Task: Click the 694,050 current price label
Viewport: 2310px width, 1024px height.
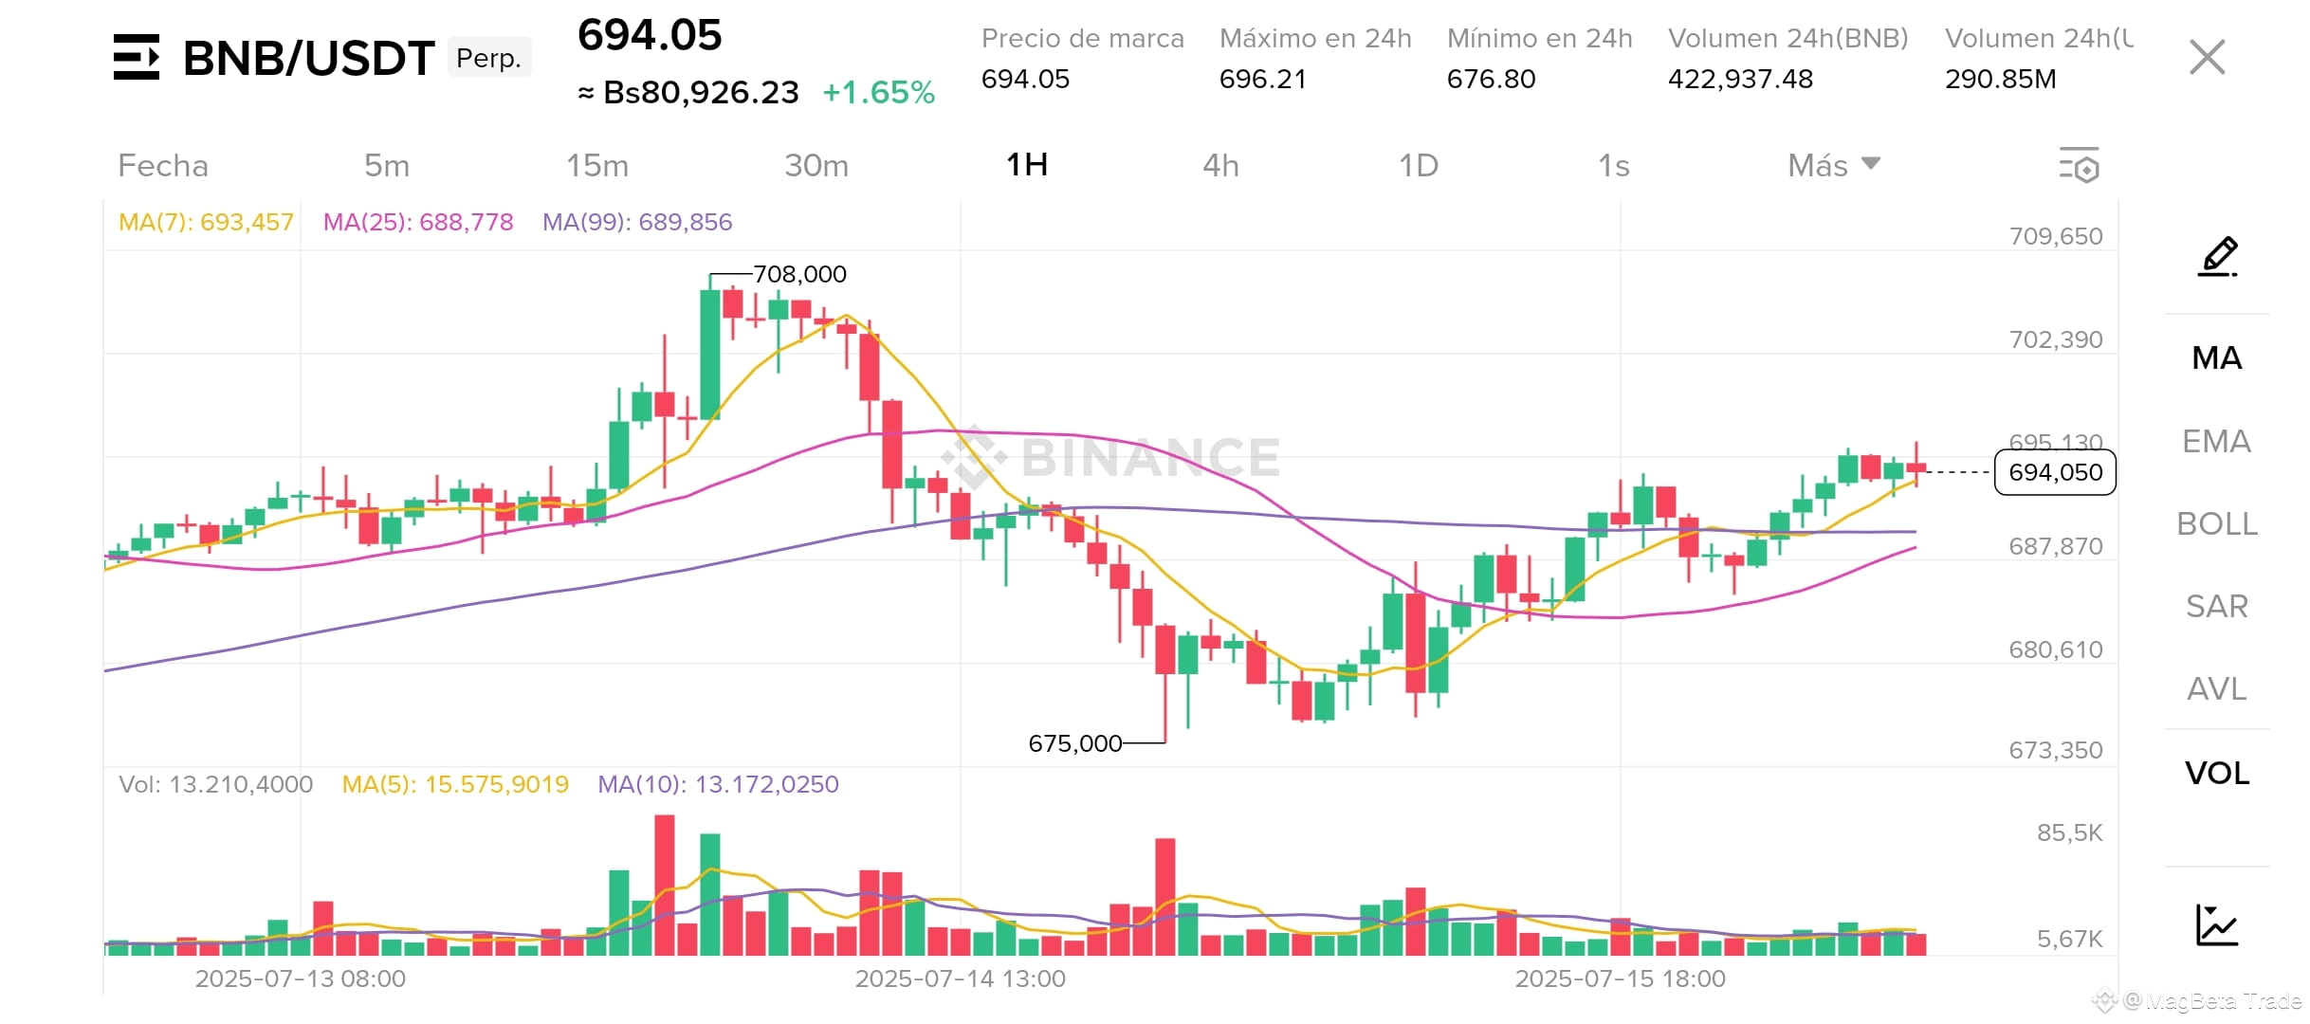Action: [2055, 472]
